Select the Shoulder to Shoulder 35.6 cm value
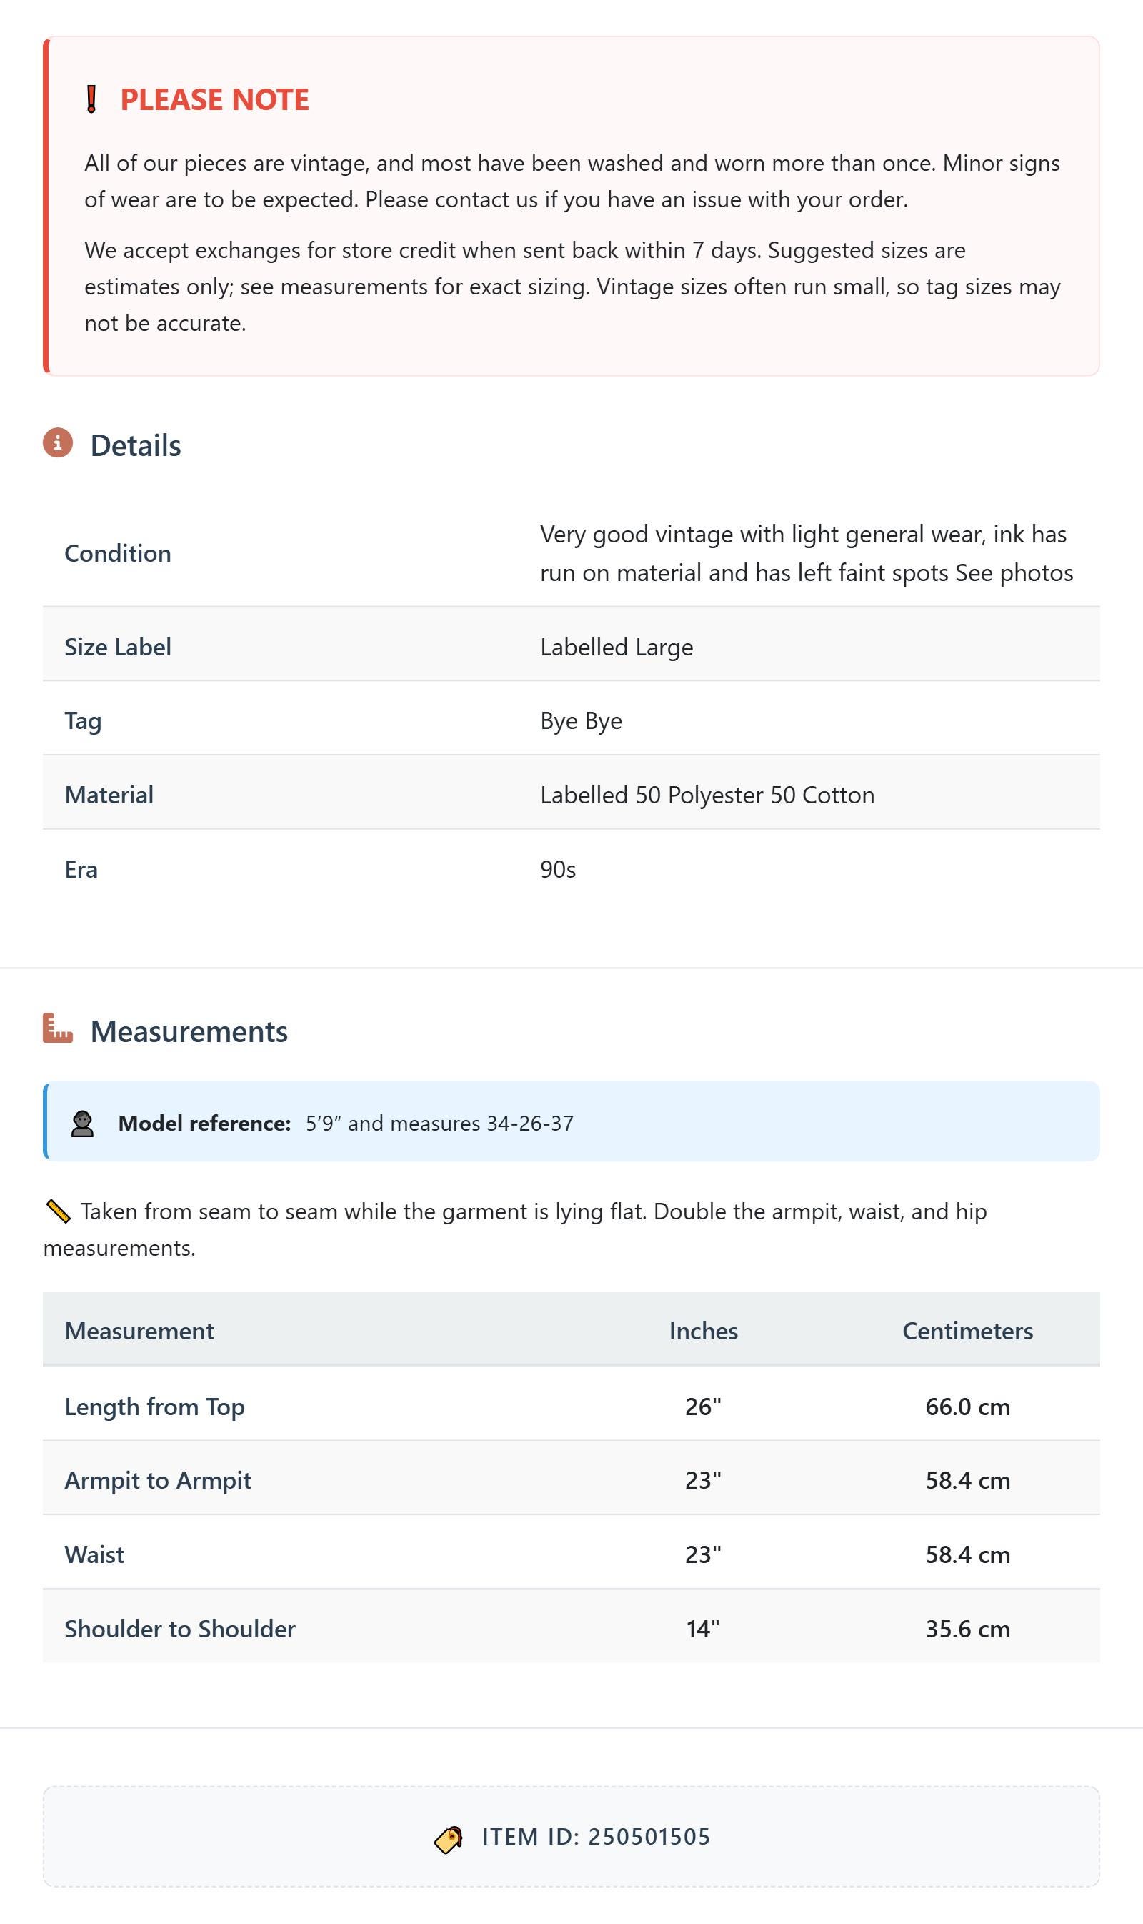1143x1924 pixels. click(967, 1629)
